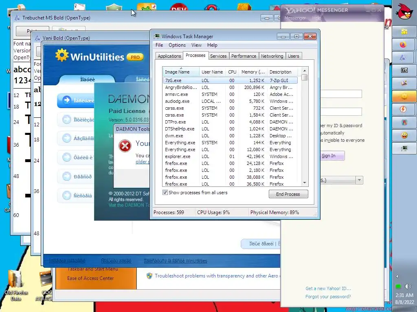Screen dimensions: 417x312
Task: Click the WinUtilities gear logo
Action: pos(62,55)
